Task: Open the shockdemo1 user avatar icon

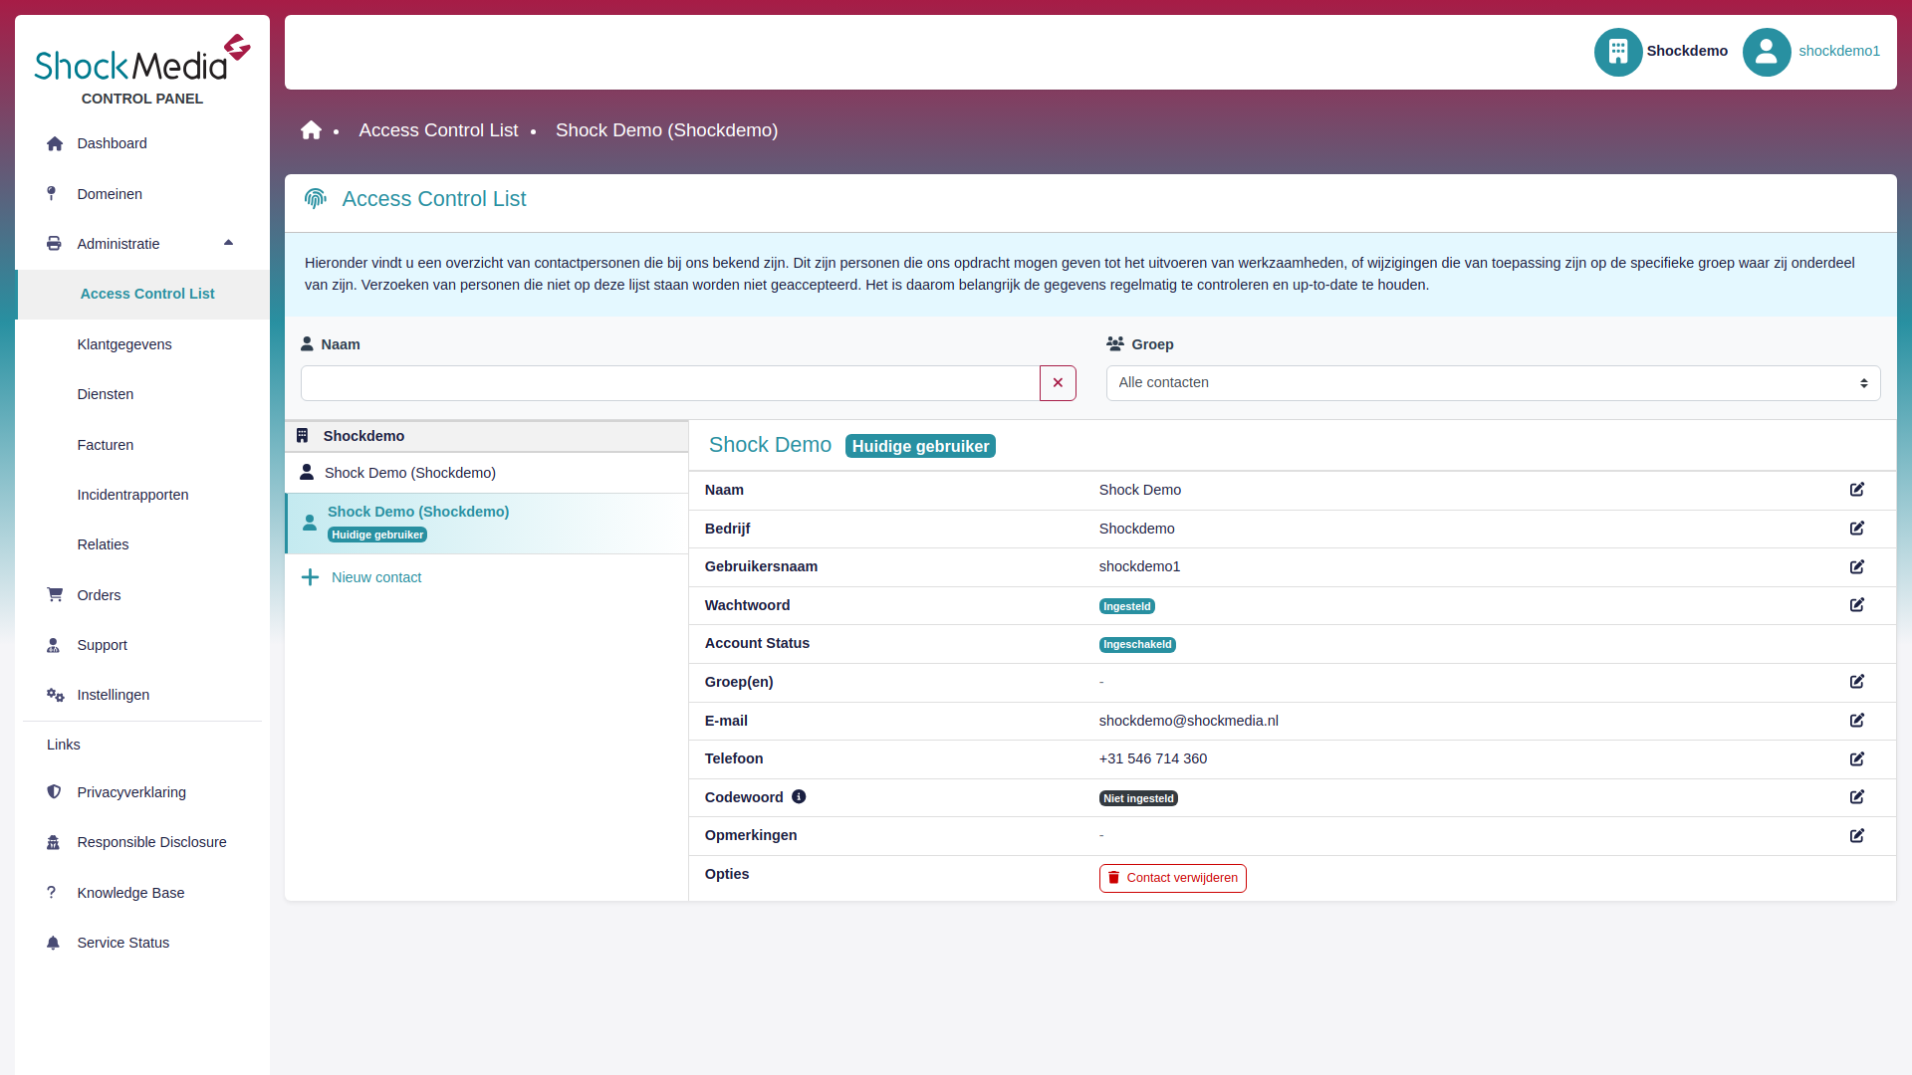Action: click(x=1767, y=52)
